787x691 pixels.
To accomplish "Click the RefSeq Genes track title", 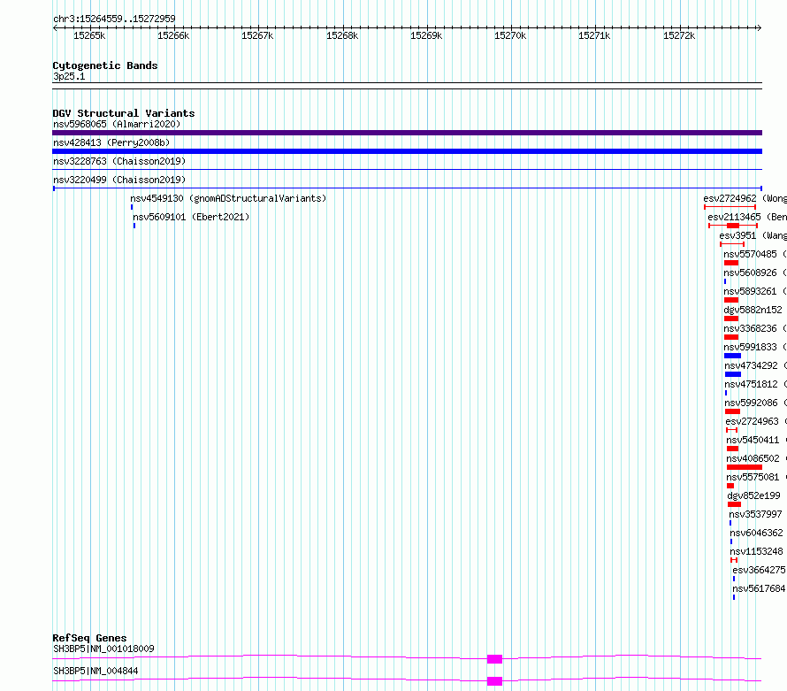I will pos(89,638).
